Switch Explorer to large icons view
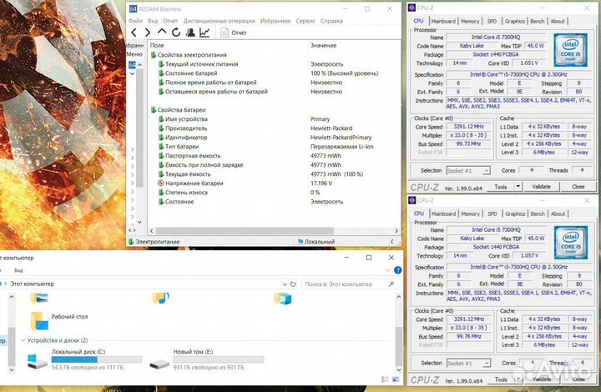This screenshot has height=392, width=601. (395, 379)
